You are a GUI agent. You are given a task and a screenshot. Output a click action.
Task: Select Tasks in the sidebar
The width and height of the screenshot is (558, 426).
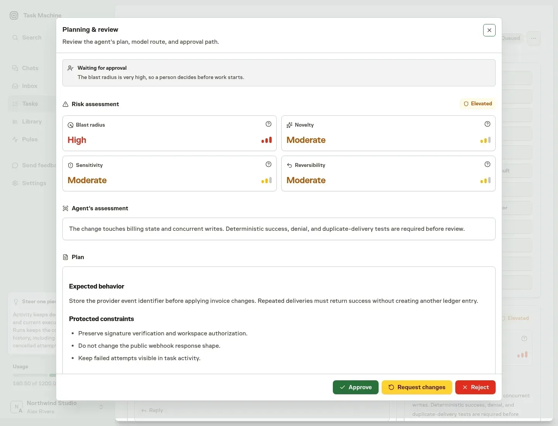[32, 104]
